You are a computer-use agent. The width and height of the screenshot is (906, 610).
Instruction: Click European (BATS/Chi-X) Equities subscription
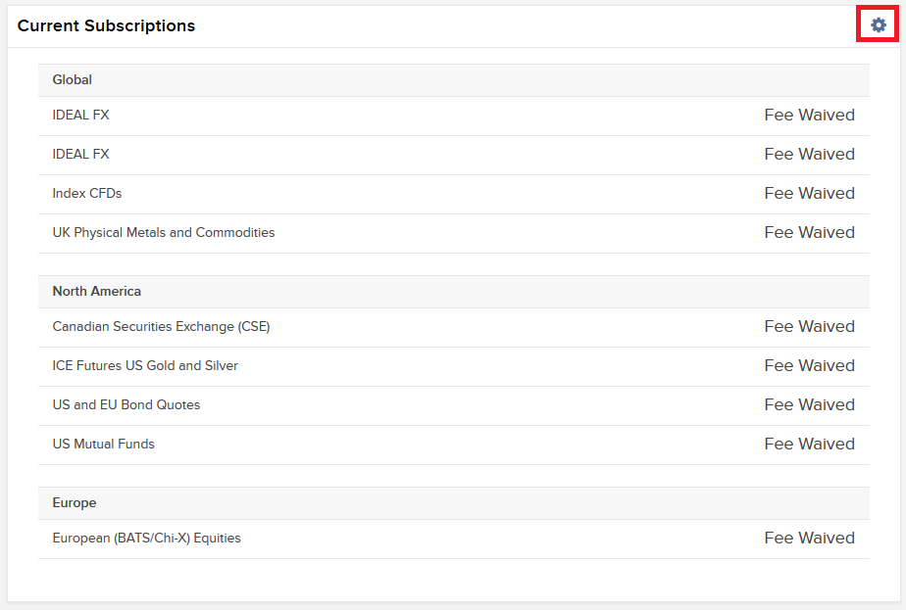click(147, 539)
